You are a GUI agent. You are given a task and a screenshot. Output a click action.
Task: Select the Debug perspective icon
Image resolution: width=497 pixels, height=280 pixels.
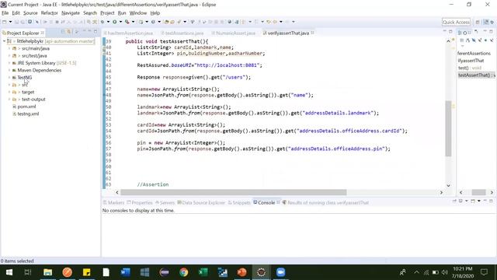point(492,22)
